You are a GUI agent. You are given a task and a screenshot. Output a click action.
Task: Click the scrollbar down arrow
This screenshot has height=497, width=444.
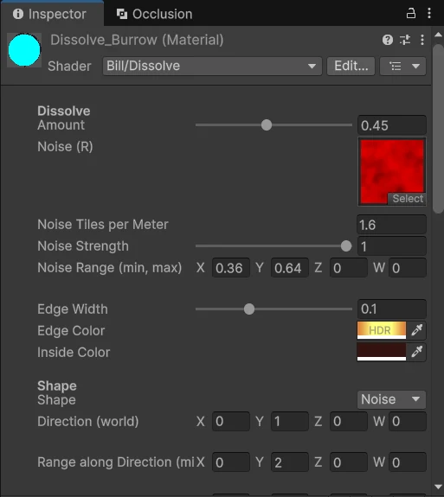click(x=438, y=487)
